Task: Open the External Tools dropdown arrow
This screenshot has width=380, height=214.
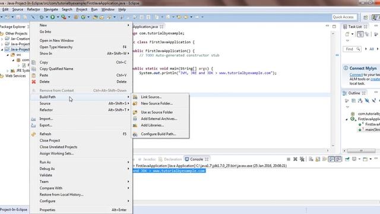Action: click(69, 17)
